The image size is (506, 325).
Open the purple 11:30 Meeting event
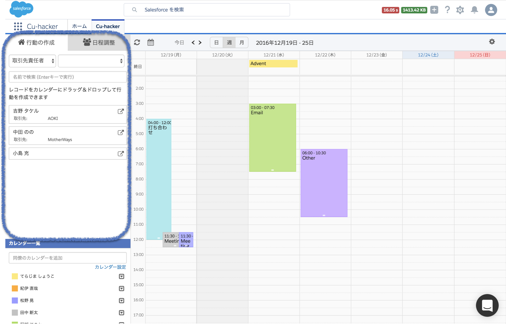pyautogui.click(x=186, y=240)
